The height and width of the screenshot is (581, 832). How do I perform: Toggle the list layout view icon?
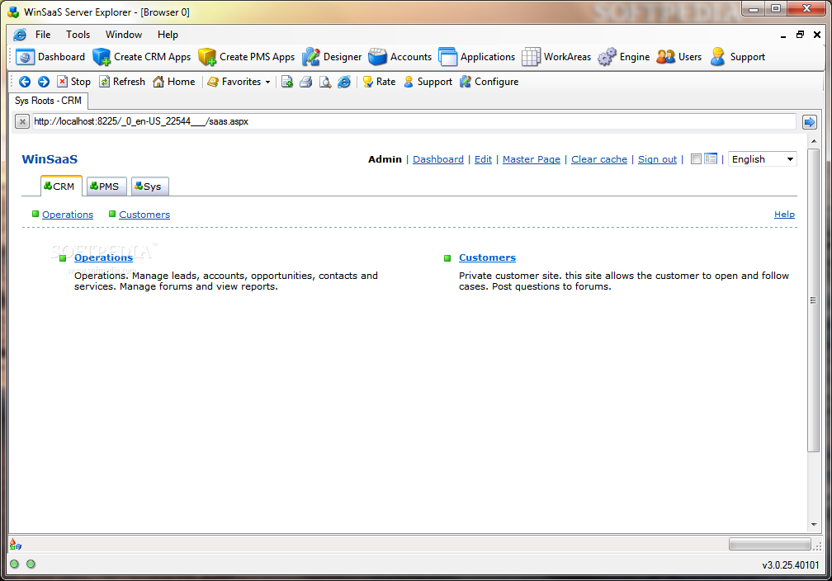coord(711,158)
